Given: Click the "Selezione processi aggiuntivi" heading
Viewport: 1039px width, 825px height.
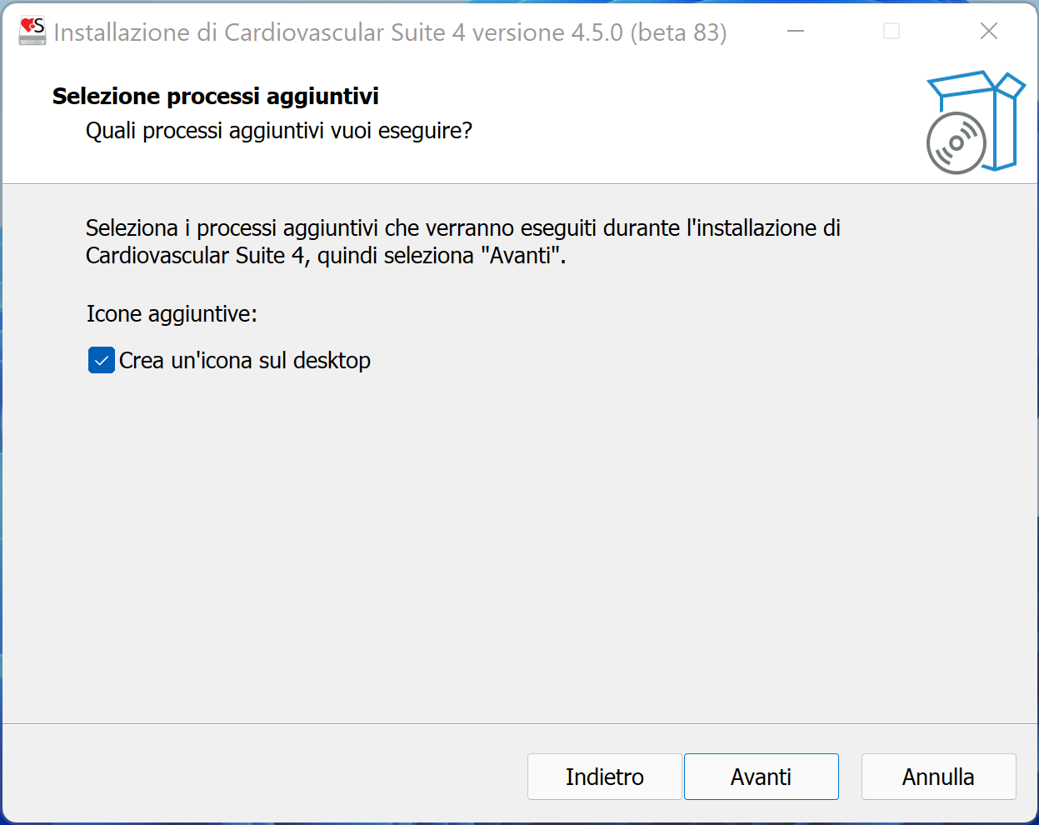Looking at the screenshot, I should coord(216,97).
